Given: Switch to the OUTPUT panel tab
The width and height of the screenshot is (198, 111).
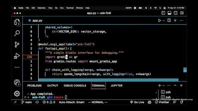Looking at the screenshot, I should pos(53,86).
